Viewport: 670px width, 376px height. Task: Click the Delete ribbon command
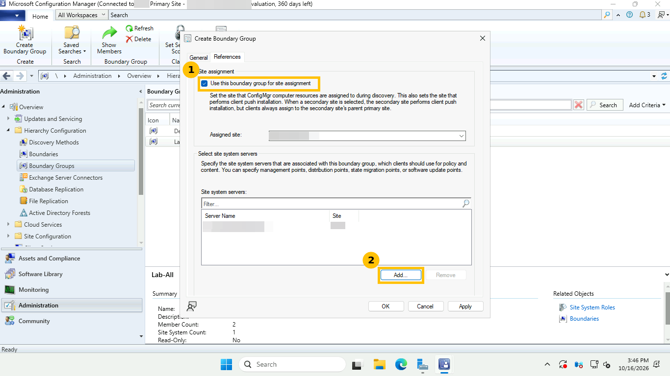point(138,39)
